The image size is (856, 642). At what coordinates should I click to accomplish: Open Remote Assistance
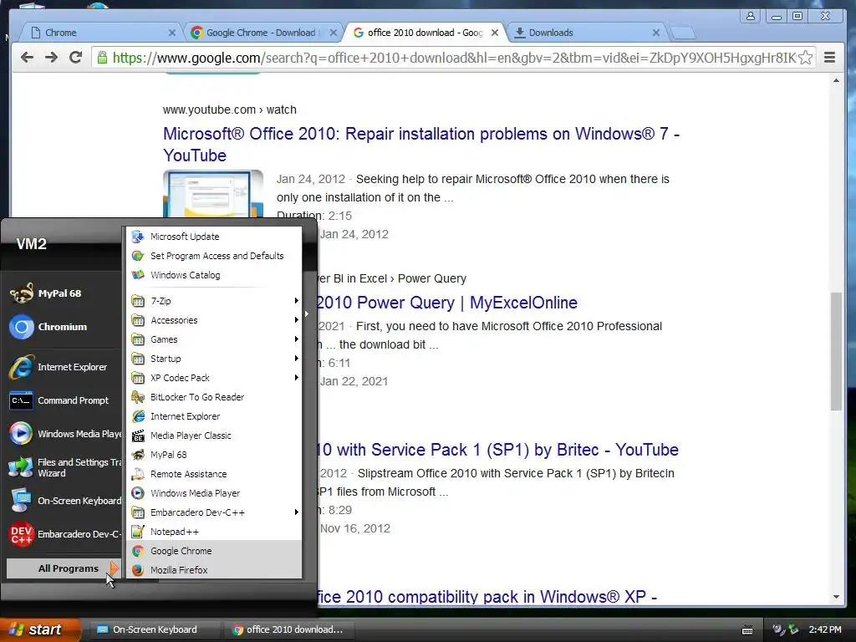coord(214,474)
